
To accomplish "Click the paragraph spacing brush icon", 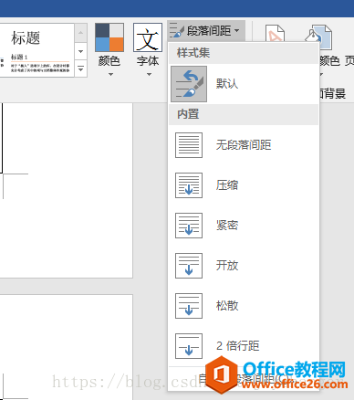I will click(x=177, y=31).
